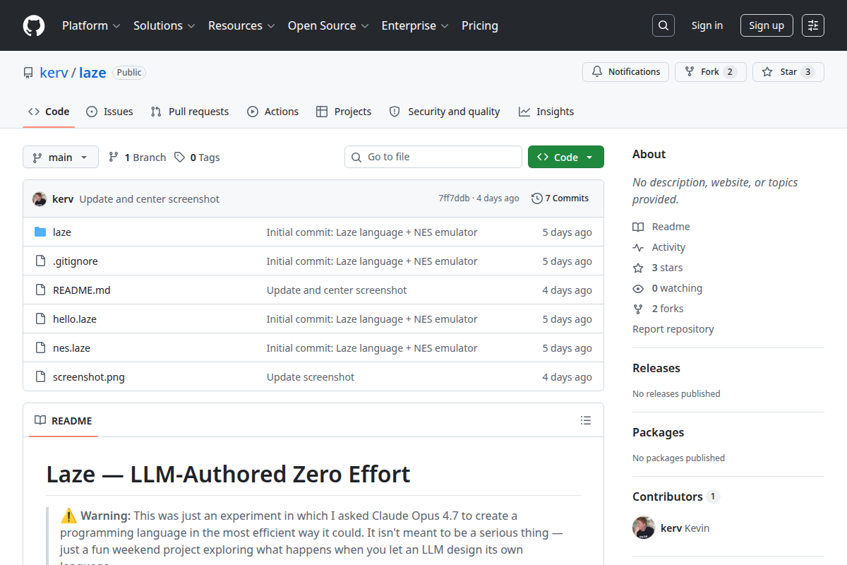Click the laze folder icon
The width and height of the screenshot is (847, 565).
click(40, 232)
